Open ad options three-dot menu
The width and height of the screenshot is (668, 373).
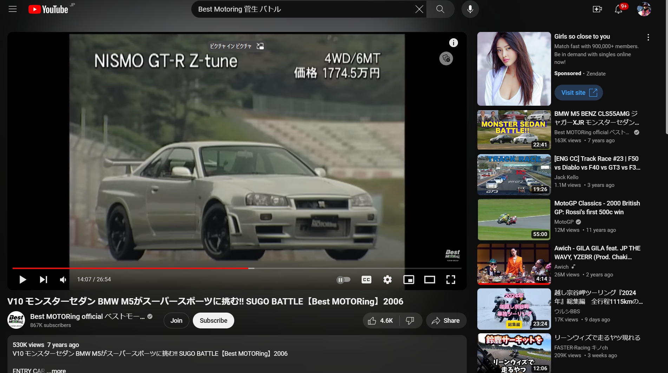coord(648,37)
